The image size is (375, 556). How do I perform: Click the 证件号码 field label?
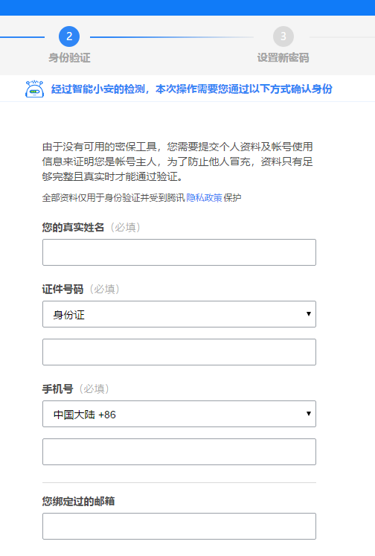click(x=62, y=289)
